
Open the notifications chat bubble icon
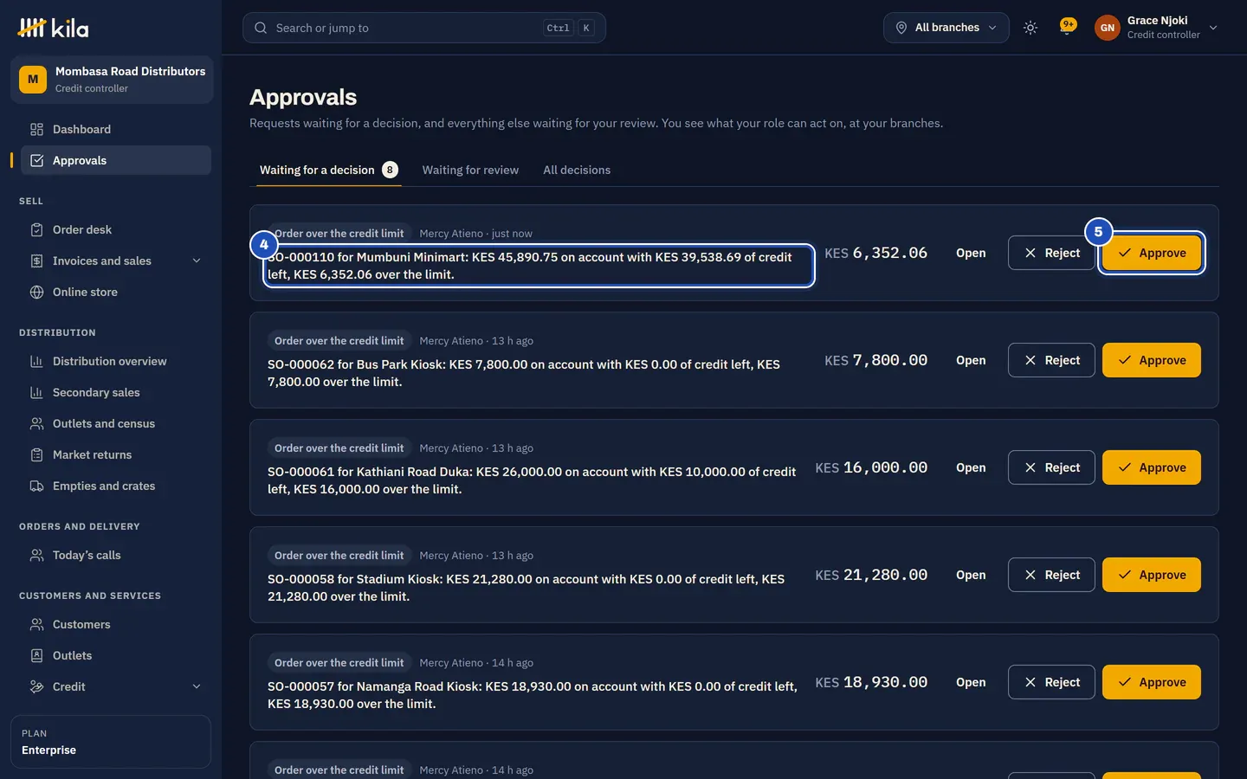click(x=1068, y=27)
